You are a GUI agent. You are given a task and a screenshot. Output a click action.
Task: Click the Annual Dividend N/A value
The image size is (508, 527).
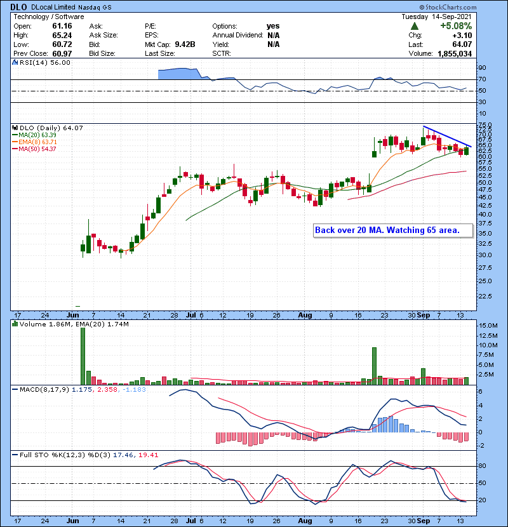pyautogui.click(x=273, y=36)
